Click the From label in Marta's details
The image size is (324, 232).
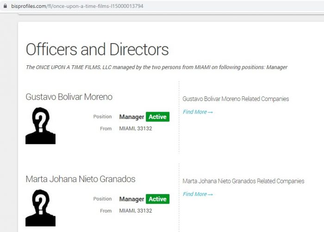[106, 211]
